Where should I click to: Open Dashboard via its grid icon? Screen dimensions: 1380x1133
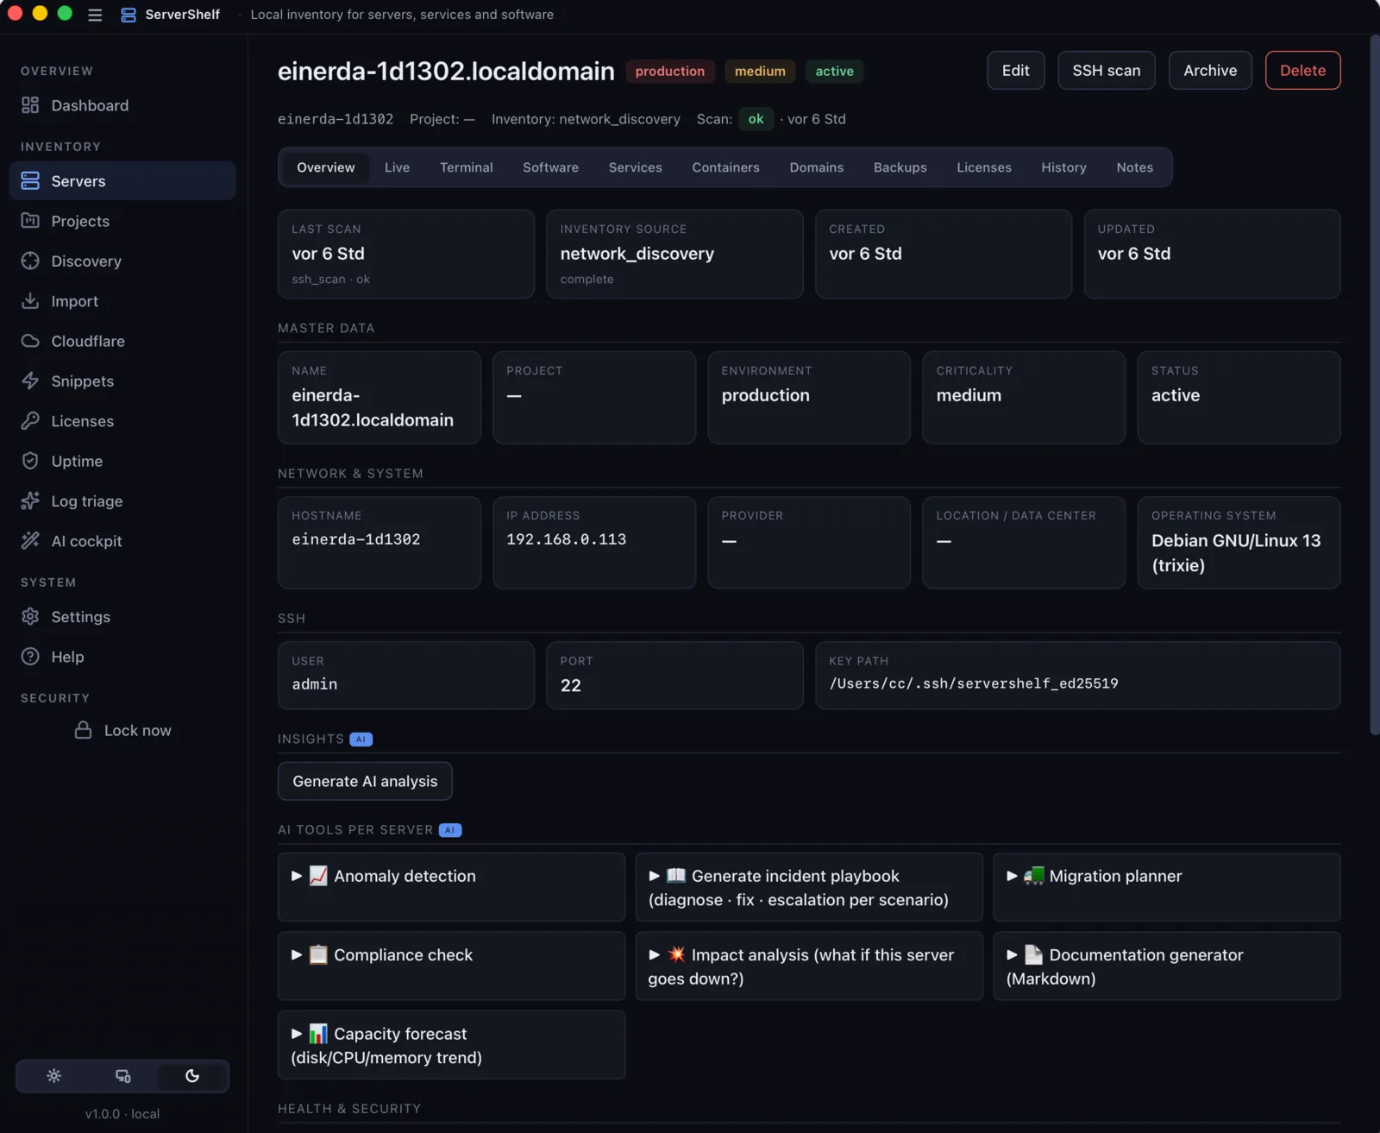point(30,105)
